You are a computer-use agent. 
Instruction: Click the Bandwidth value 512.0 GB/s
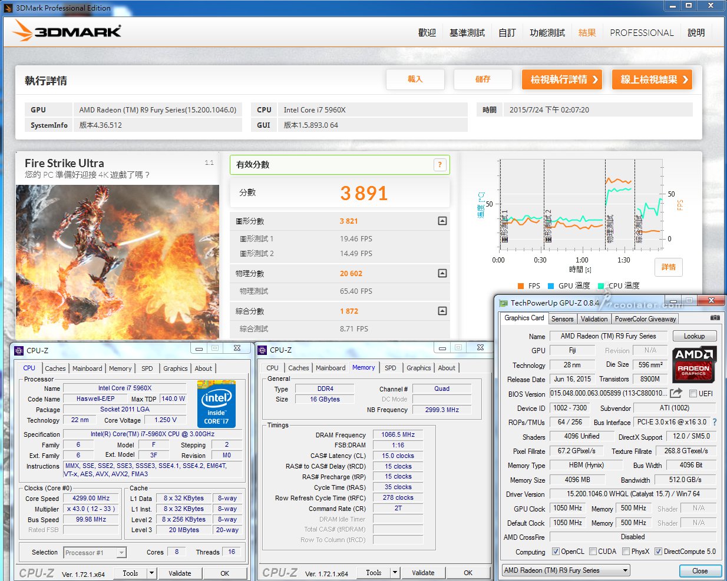(x=685, y=480)
